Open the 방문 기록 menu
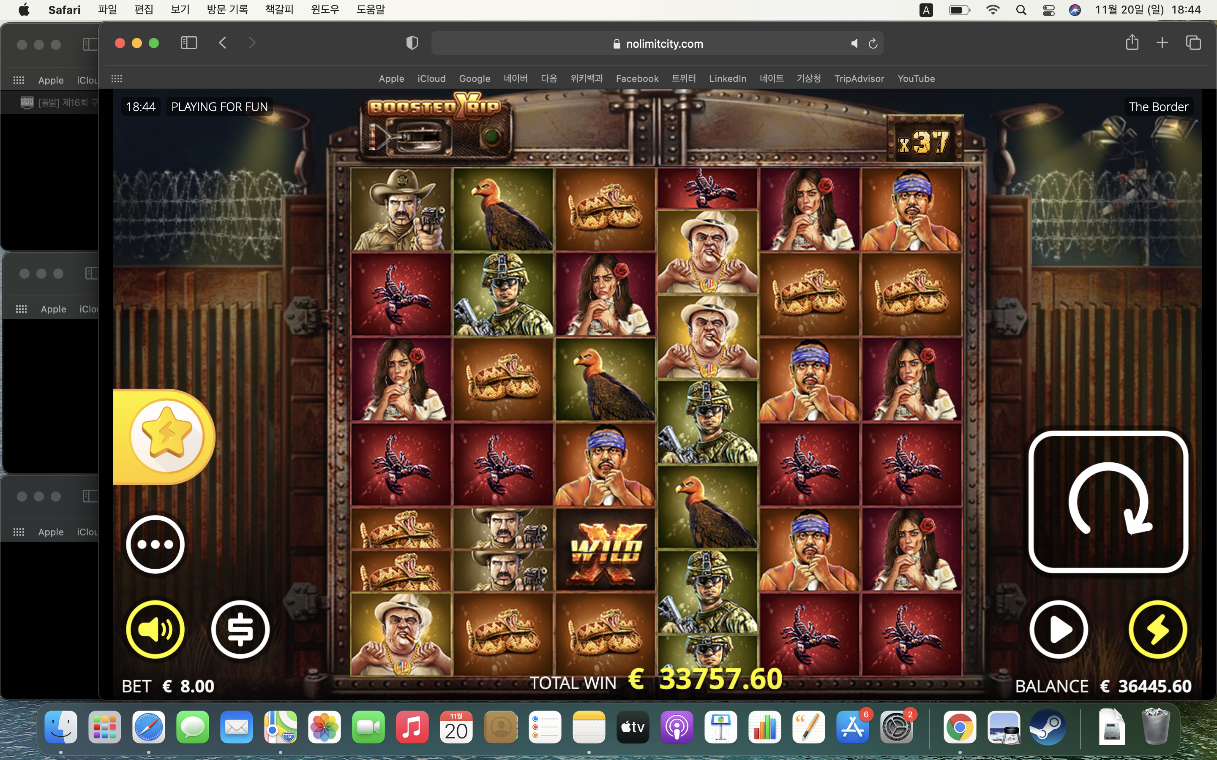Screen dimensions: 1217x760 pyautogui.click(x=227, y=10)
